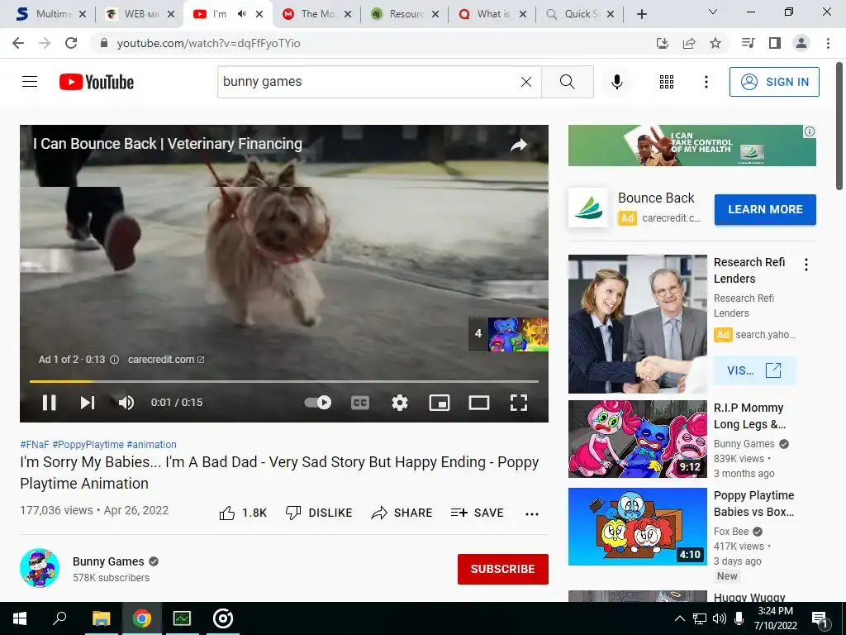
Task: Open File Explorer from the taskbar
Action: (101, 618)
